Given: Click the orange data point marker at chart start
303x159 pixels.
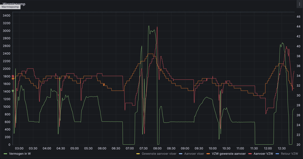Looking at the screenshot, I should (x=13, y=78).
